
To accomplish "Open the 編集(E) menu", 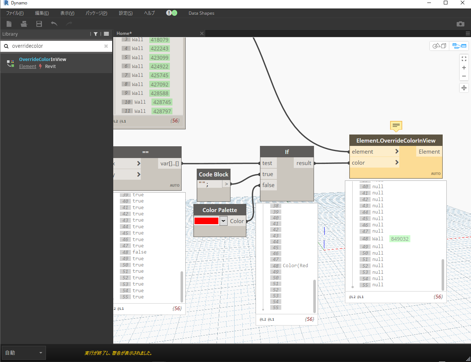I will (42, 13).
